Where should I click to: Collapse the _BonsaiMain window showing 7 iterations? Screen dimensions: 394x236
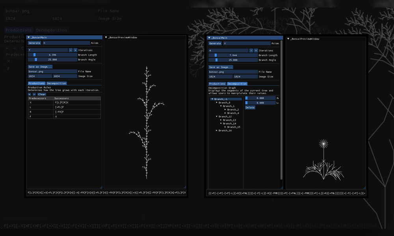point(29,38)
